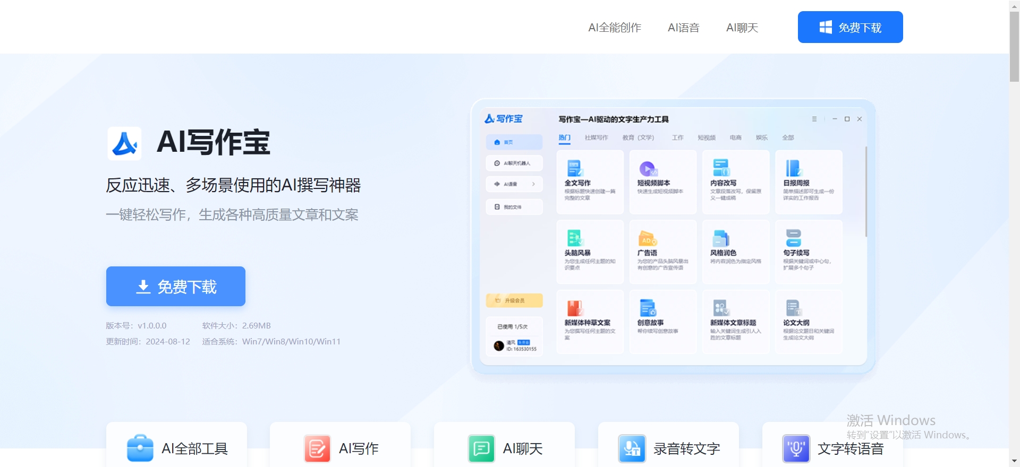
Task: Click the 风格润色 icon in preview
Action: [x=721, y=238]
